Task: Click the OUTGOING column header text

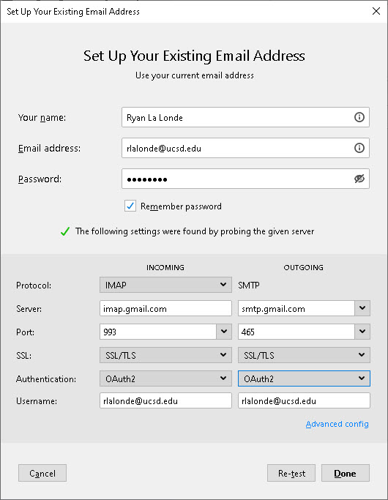Action: [304, 267]
